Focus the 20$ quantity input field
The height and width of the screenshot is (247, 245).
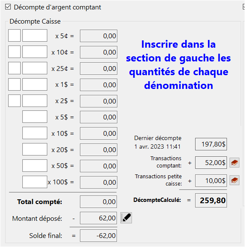[x=35, y=149]
